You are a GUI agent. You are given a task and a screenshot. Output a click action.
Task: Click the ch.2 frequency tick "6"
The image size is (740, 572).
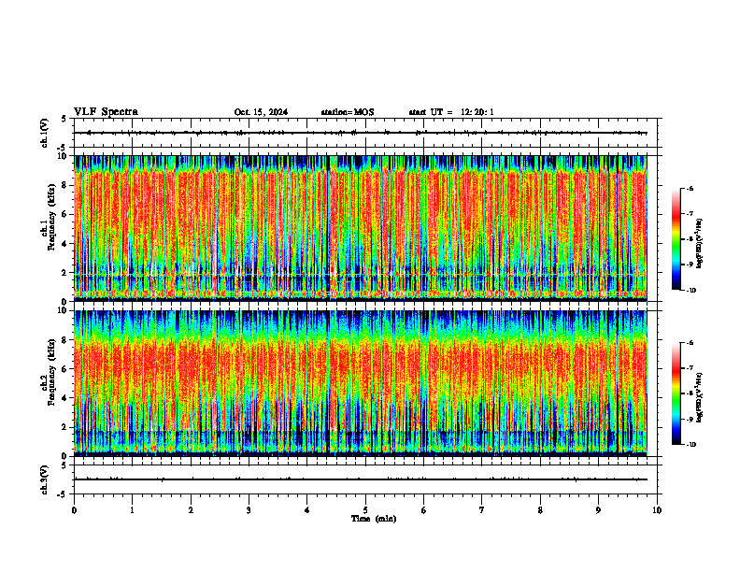click(65, 369)
